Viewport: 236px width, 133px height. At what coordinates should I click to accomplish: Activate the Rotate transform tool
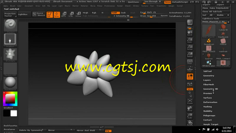point(78,14)
